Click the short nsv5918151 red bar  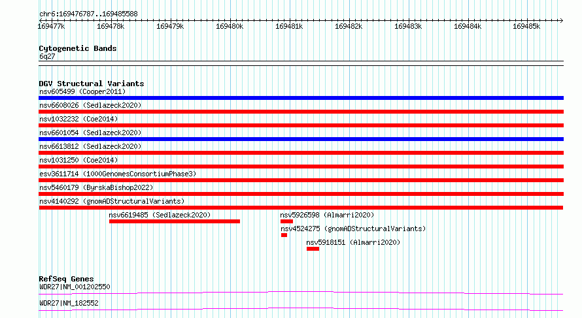pyautogui.click(x=313, y=249)
